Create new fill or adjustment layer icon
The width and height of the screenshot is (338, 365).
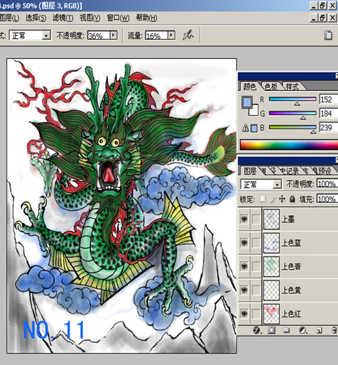[x=302, y=330]
